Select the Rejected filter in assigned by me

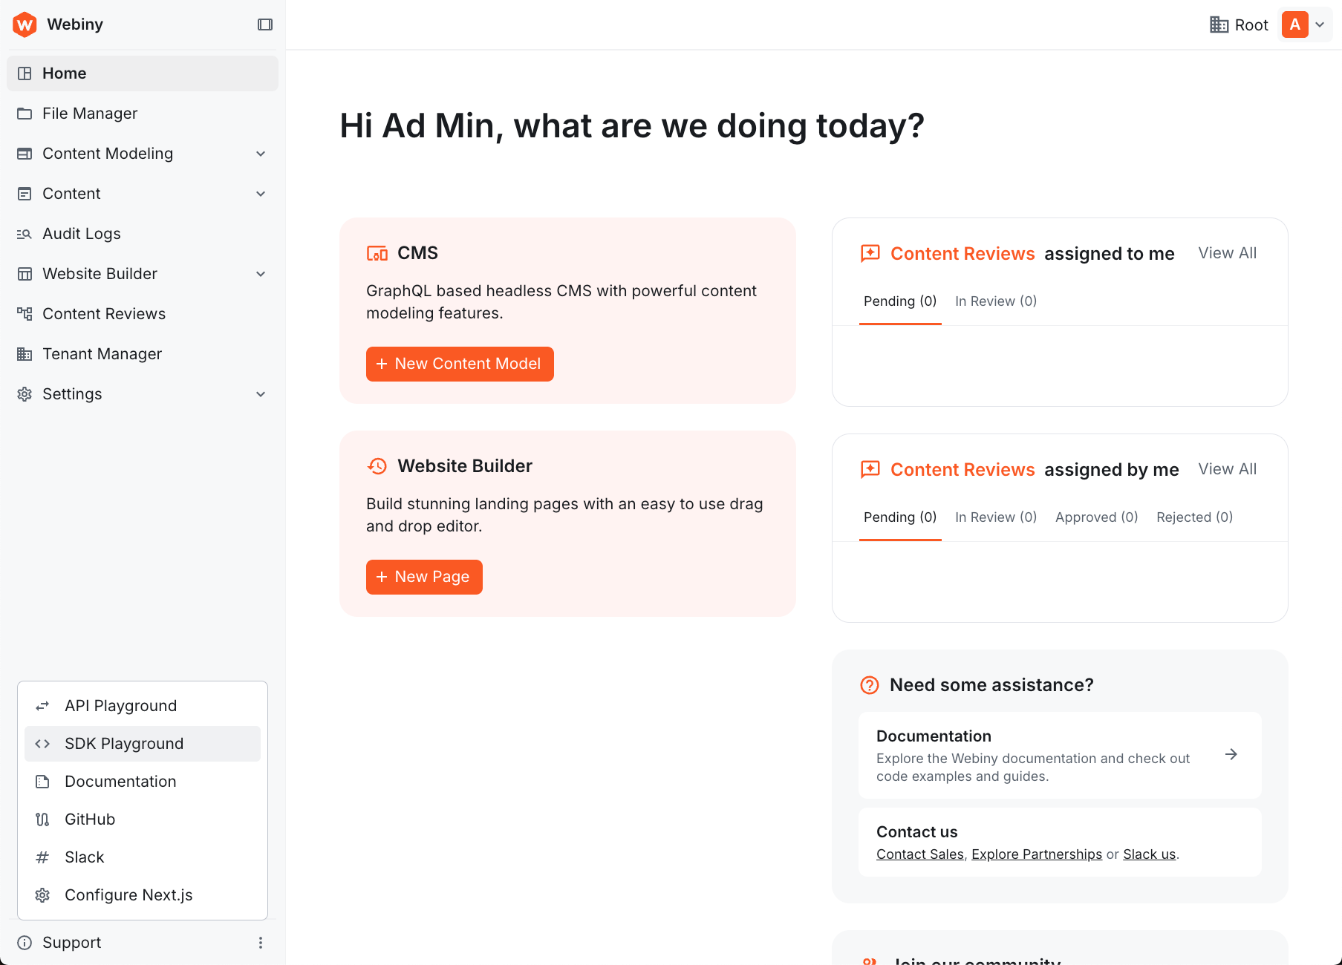coord(1193,517)
